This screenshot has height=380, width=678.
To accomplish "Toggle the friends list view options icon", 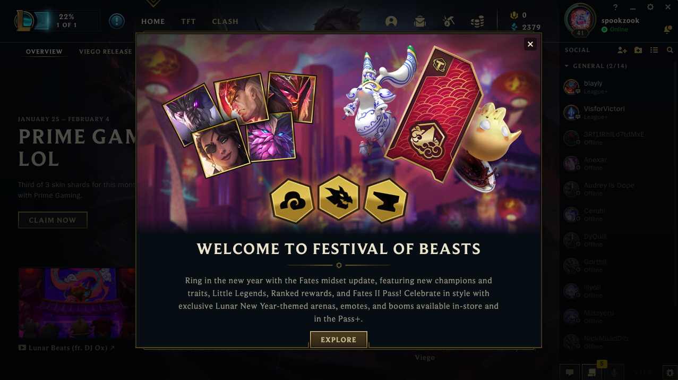I will point(654,50).
